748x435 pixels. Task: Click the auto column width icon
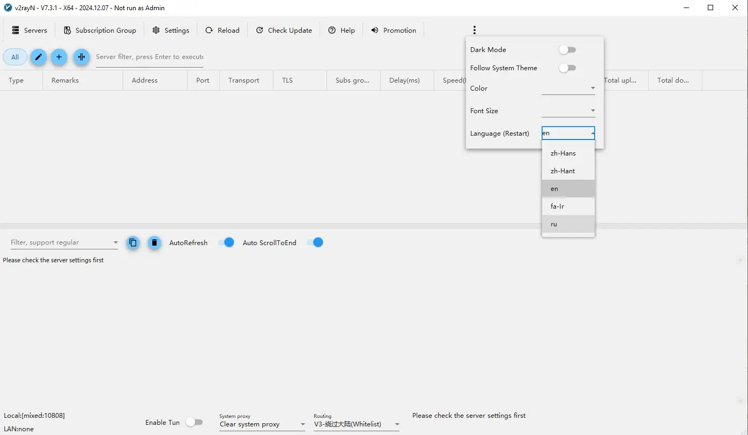pos(82,57)
